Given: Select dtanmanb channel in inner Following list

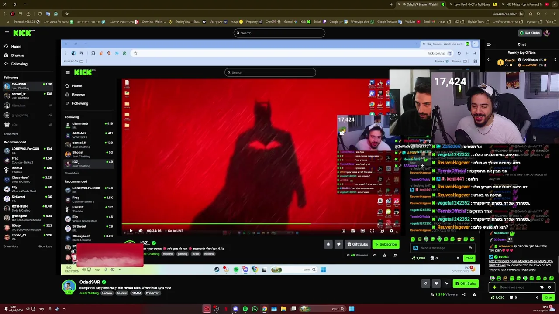Looking at the screenshot, I should click(90, 125).
